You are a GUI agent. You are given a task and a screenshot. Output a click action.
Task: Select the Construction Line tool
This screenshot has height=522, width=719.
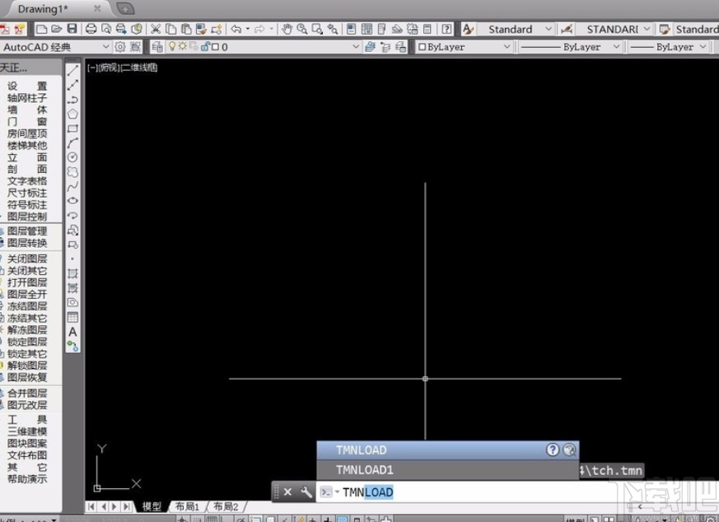(72, 86)
